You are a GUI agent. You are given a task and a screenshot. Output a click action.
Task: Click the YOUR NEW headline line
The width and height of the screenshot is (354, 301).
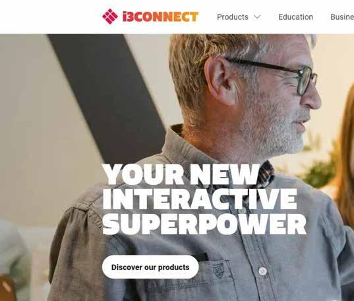click(181, 174)
